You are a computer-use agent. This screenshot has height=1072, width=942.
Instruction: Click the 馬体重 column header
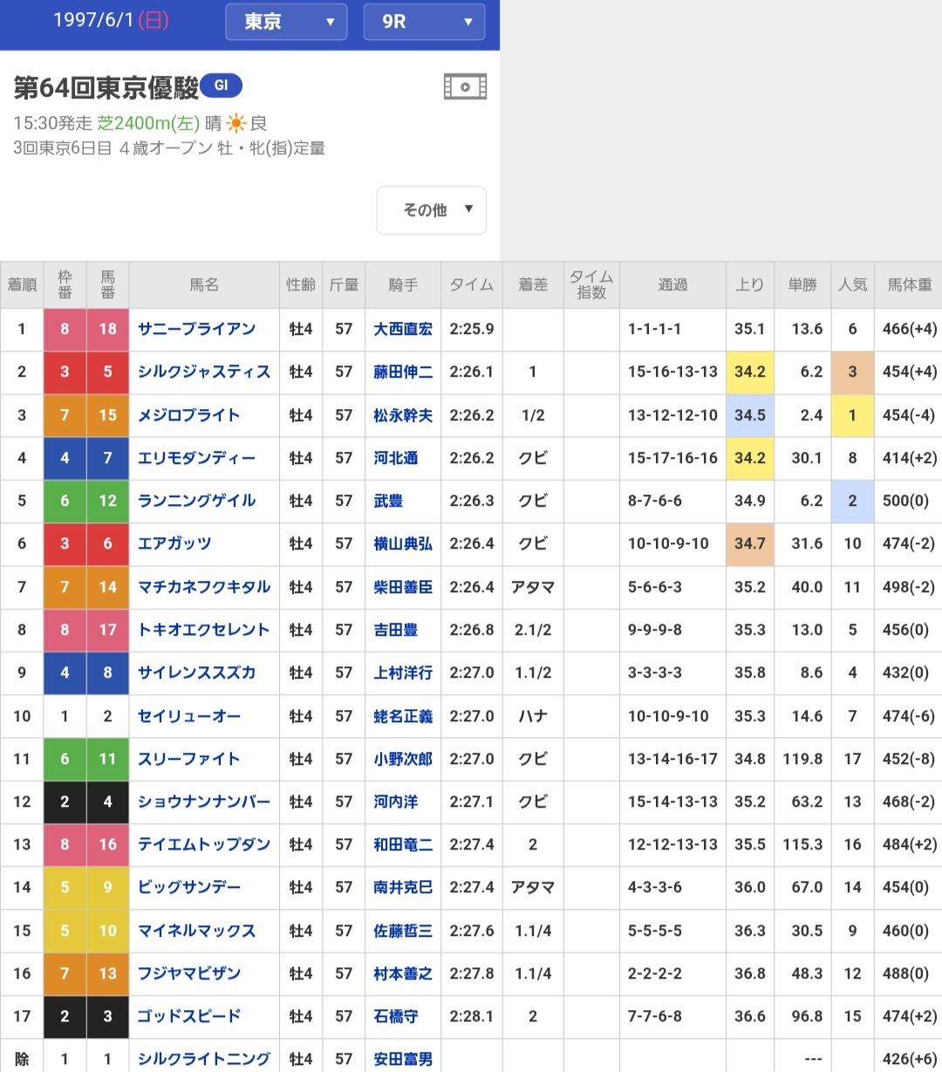(x=909, y=284)
